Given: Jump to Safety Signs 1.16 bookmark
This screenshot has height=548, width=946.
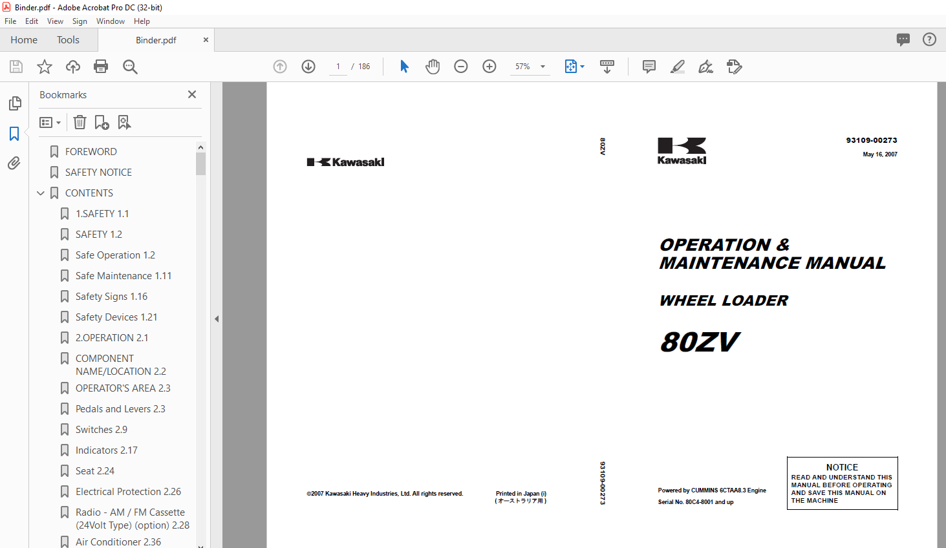Looking at the screenshot, I should click(x=111, y=297).
